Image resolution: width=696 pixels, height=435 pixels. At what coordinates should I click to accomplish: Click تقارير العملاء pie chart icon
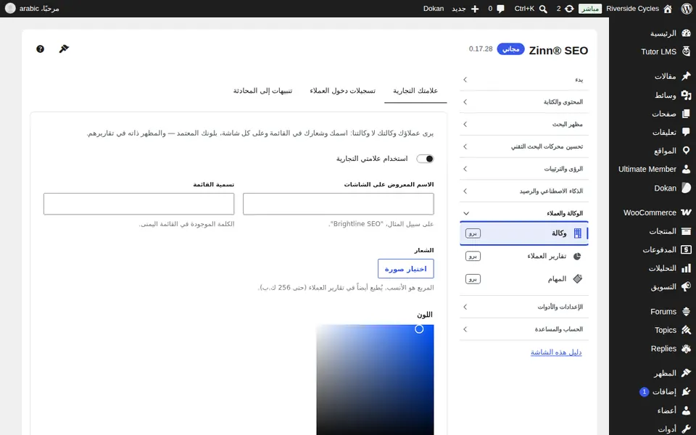pos(577,256)
